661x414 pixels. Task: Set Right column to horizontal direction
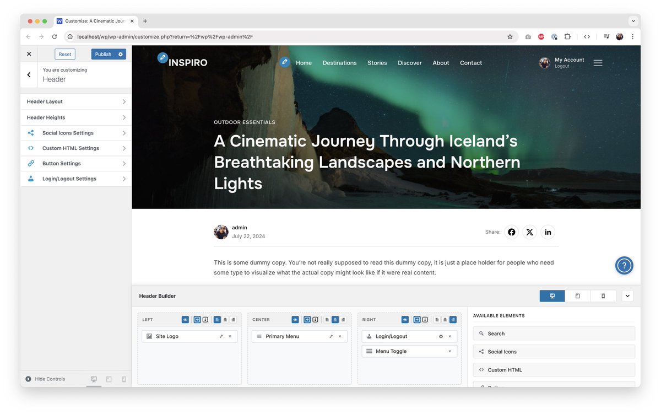click(417, 319)
